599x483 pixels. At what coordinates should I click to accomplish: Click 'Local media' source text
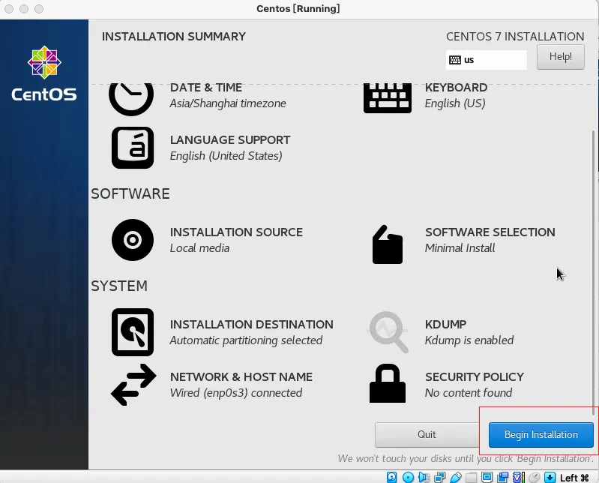click(x=199, y=248)
